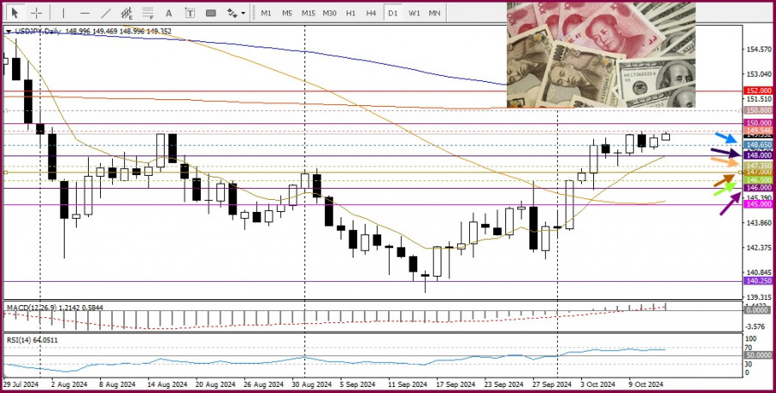Select the 148.000 purple price label

pyautogui.click(x=758, y=155)
